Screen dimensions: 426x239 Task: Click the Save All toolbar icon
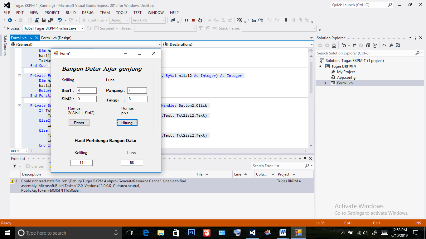(x=50, y=20)
